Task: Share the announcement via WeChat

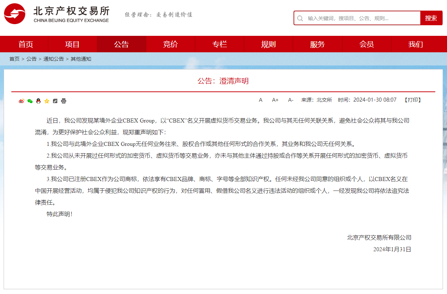Action: 30,101
